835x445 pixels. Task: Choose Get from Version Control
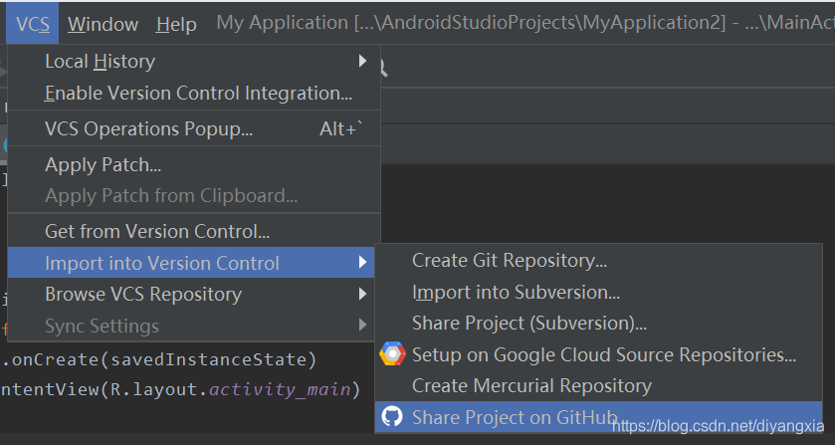click(194, 231)
